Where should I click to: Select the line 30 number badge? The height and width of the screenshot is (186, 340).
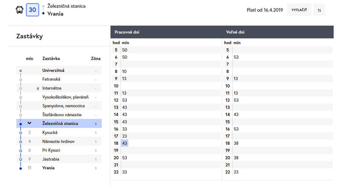(x=32, y=10)
